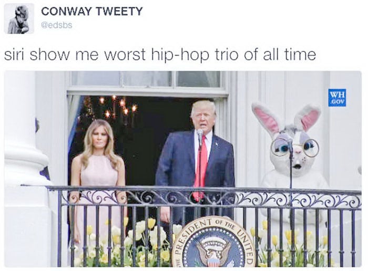Open the CONWAY TWEETY display name link

tap(92, 11)
